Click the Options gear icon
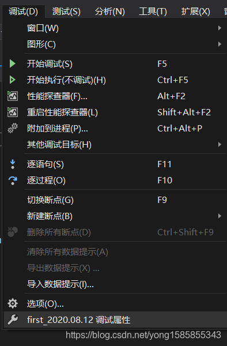Viewport: 227px width, 346px height. click(x=13, y=304)
